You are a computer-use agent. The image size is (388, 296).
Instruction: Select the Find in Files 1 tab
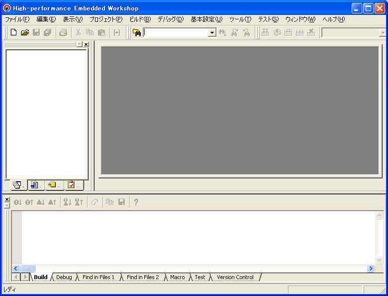tap(98, 277)
